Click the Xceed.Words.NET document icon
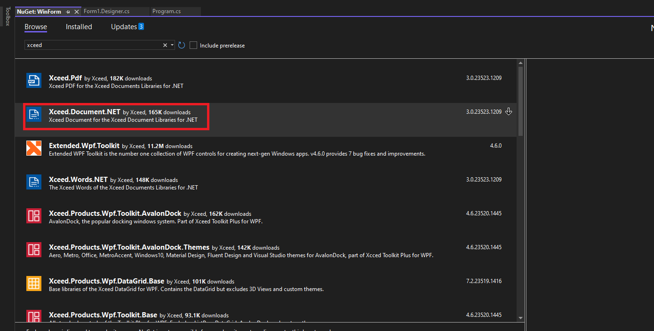Image resolution: width=654 pixels, height=331 pixels. (x=33, y=182)
